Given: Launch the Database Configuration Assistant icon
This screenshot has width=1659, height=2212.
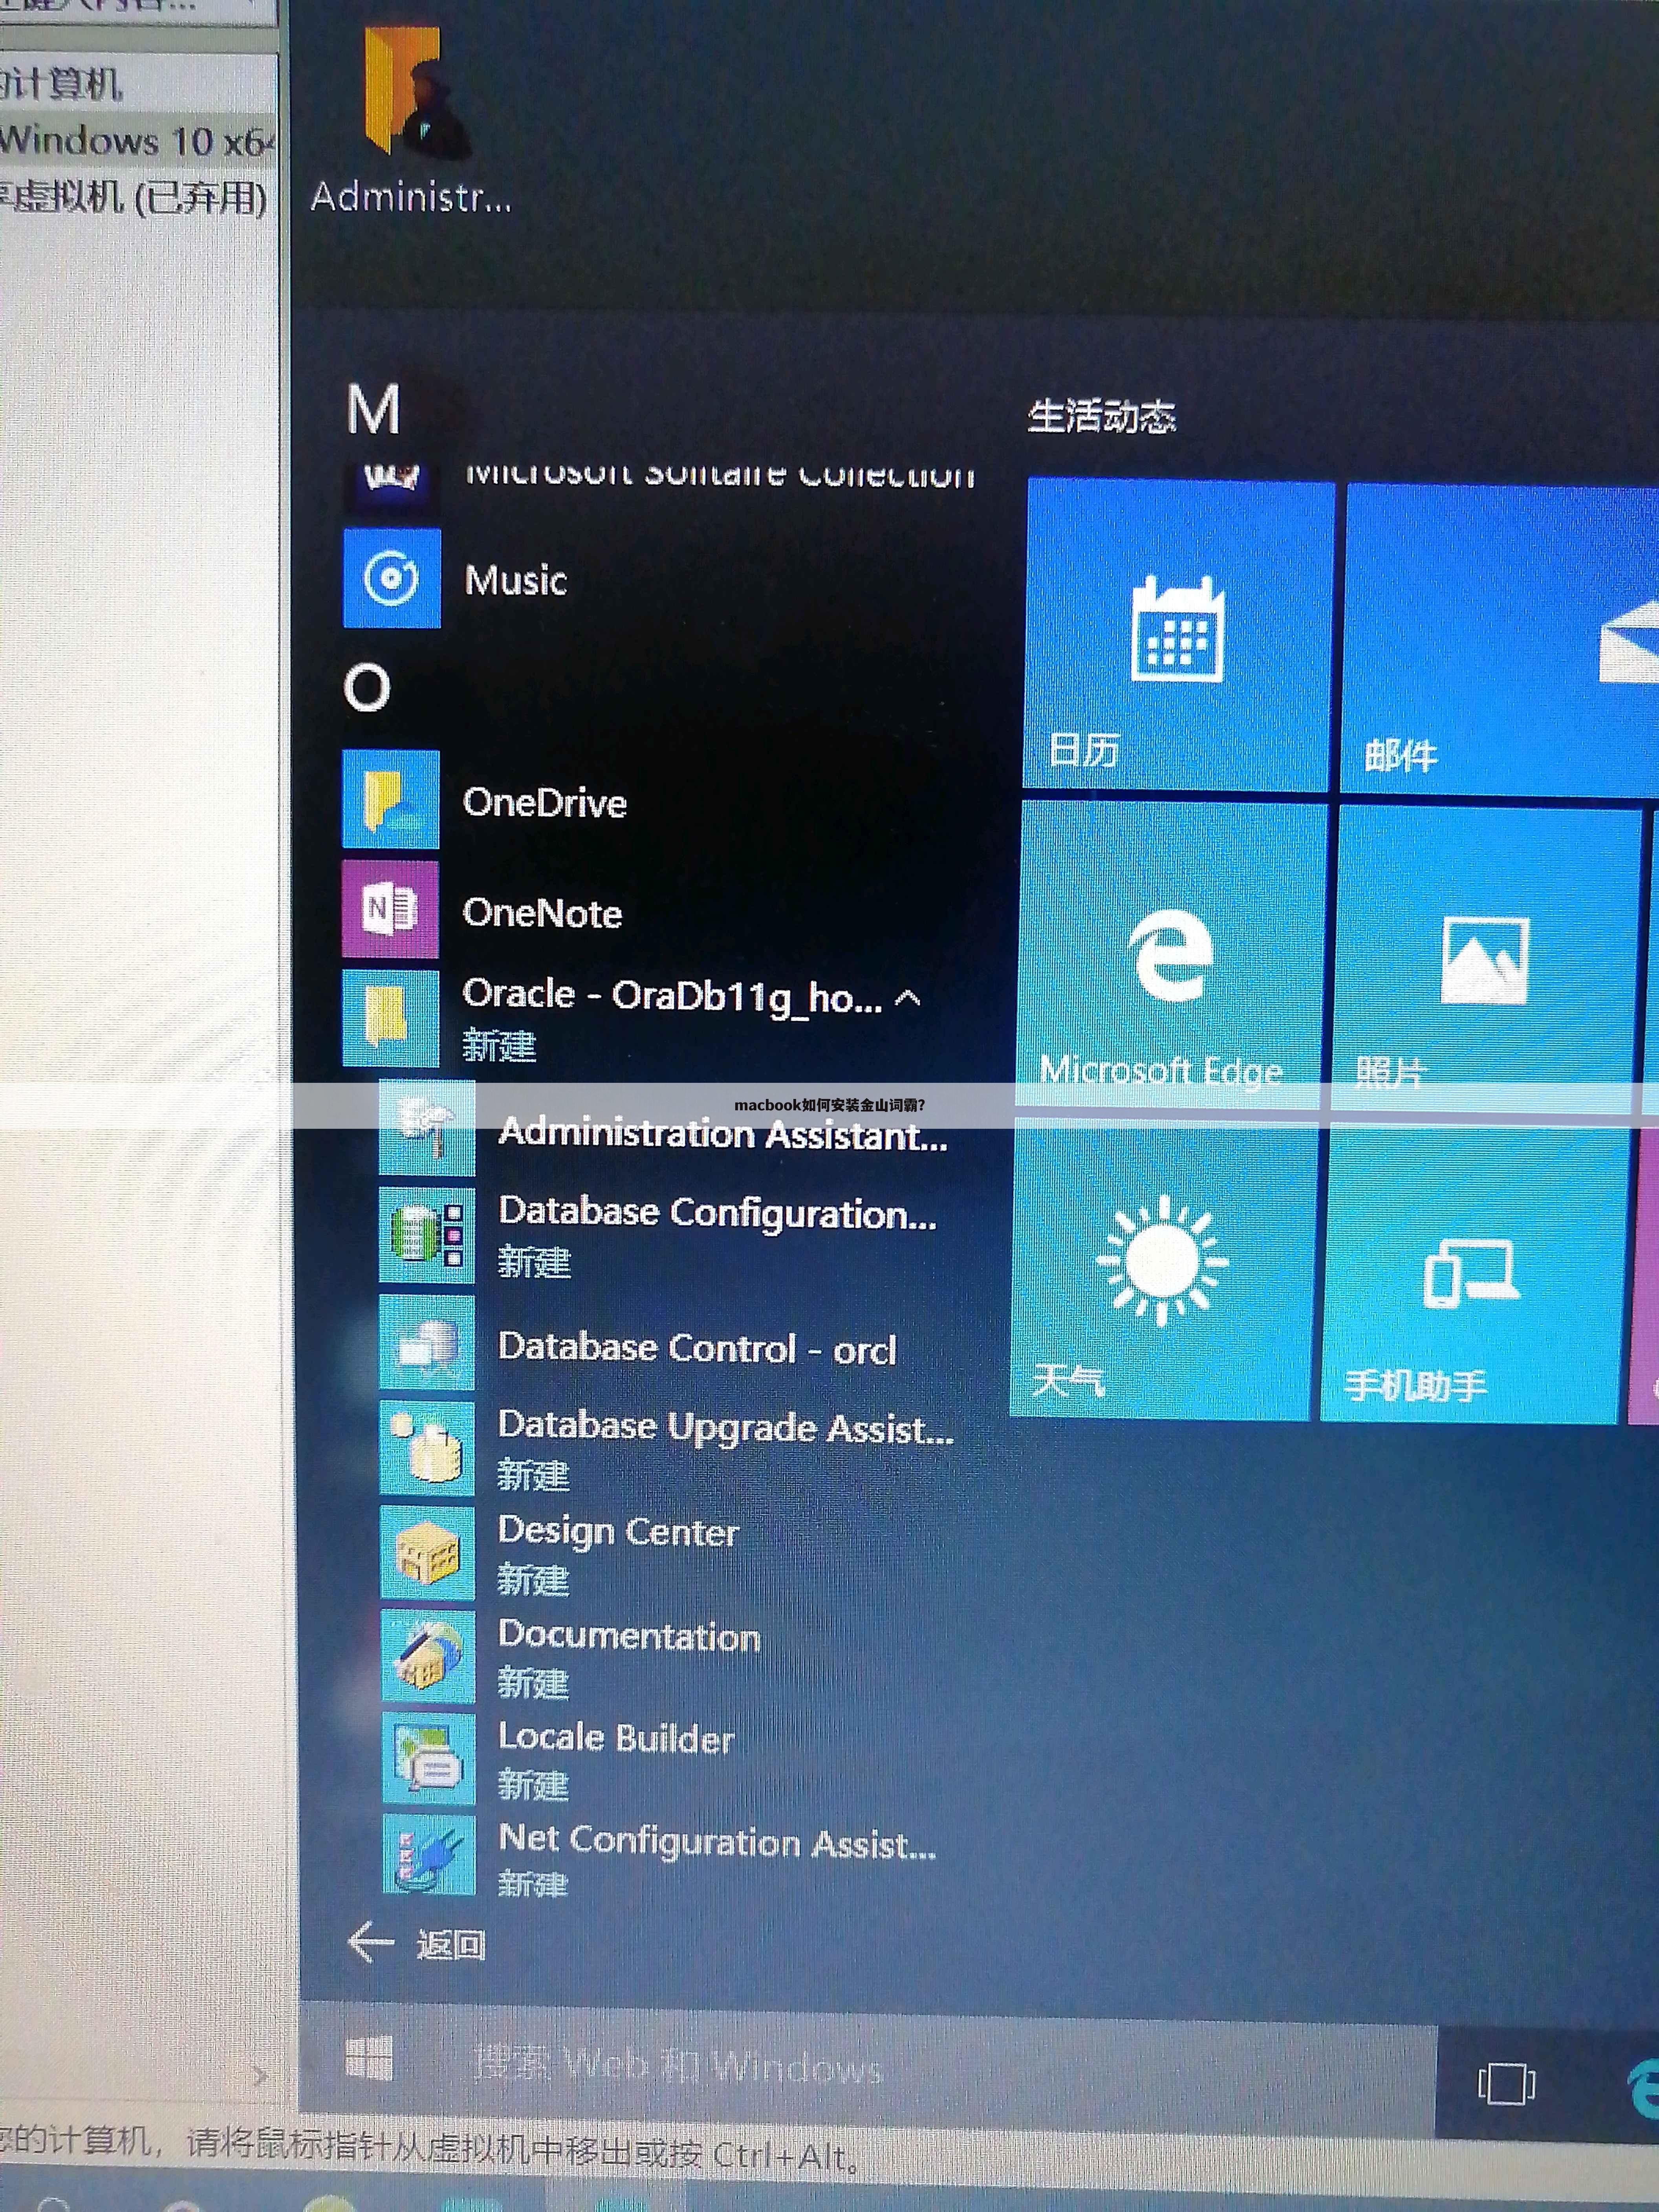Looking at the screenshot, I should [427, 1236].
